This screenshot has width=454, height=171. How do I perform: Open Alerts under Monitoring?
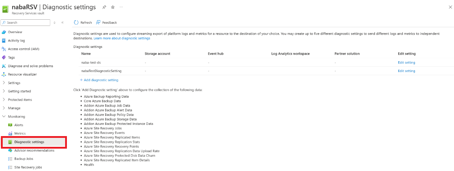18,125
